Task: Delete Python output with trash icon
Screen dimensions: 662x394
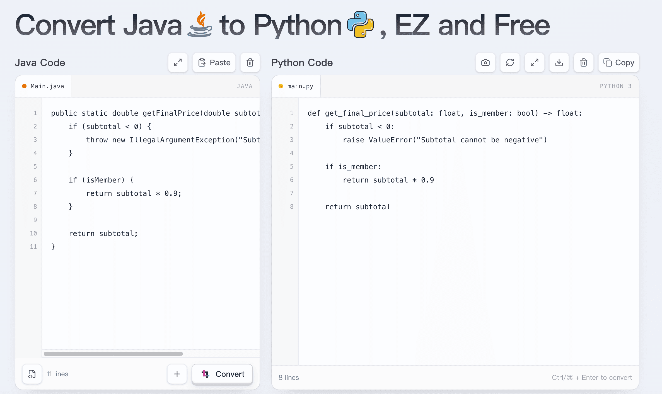Action: pyautogui.click(x=584, y=63)
